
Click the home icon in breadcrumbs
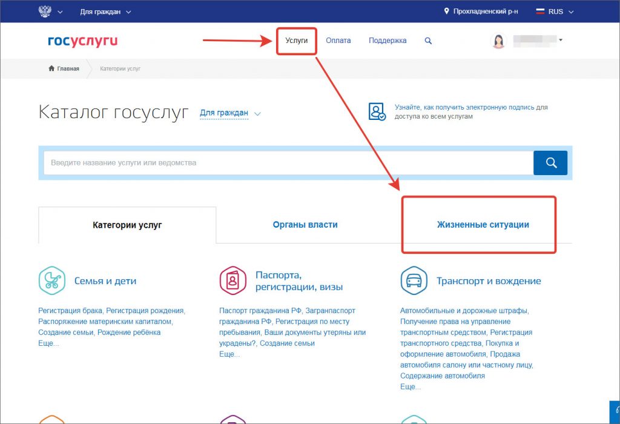(51, 68)
